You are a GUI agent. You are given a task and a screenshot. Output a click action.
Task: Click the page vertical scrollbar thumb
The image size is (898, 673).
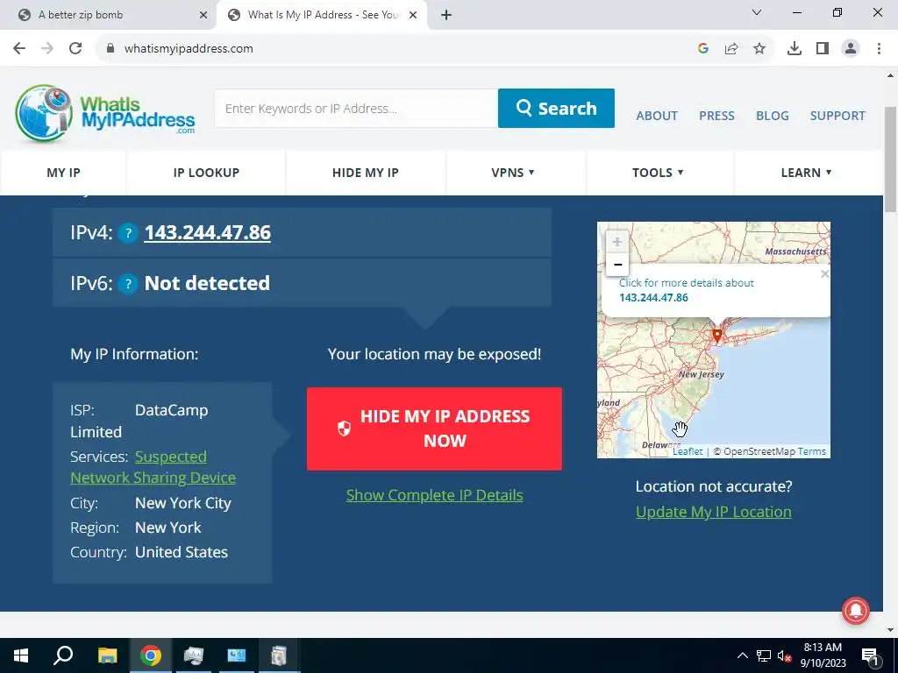[890, 159]
